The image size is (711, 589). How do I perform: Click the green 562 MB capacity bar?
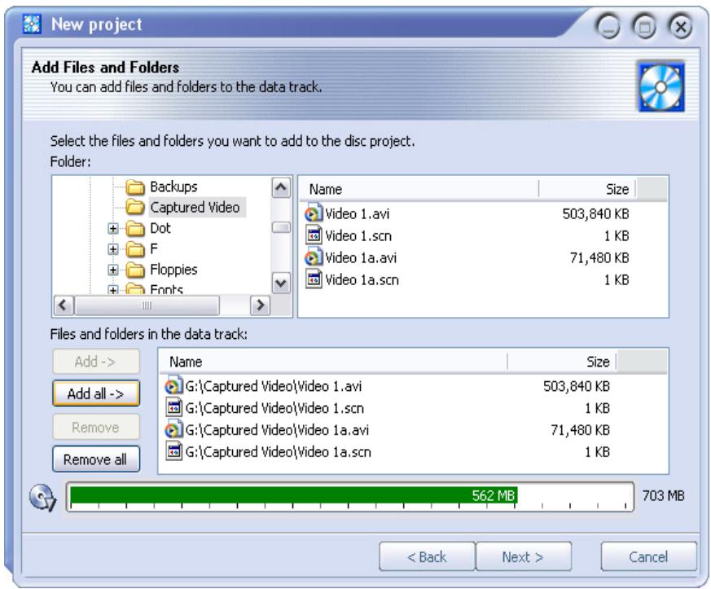[x=293, y=495]
